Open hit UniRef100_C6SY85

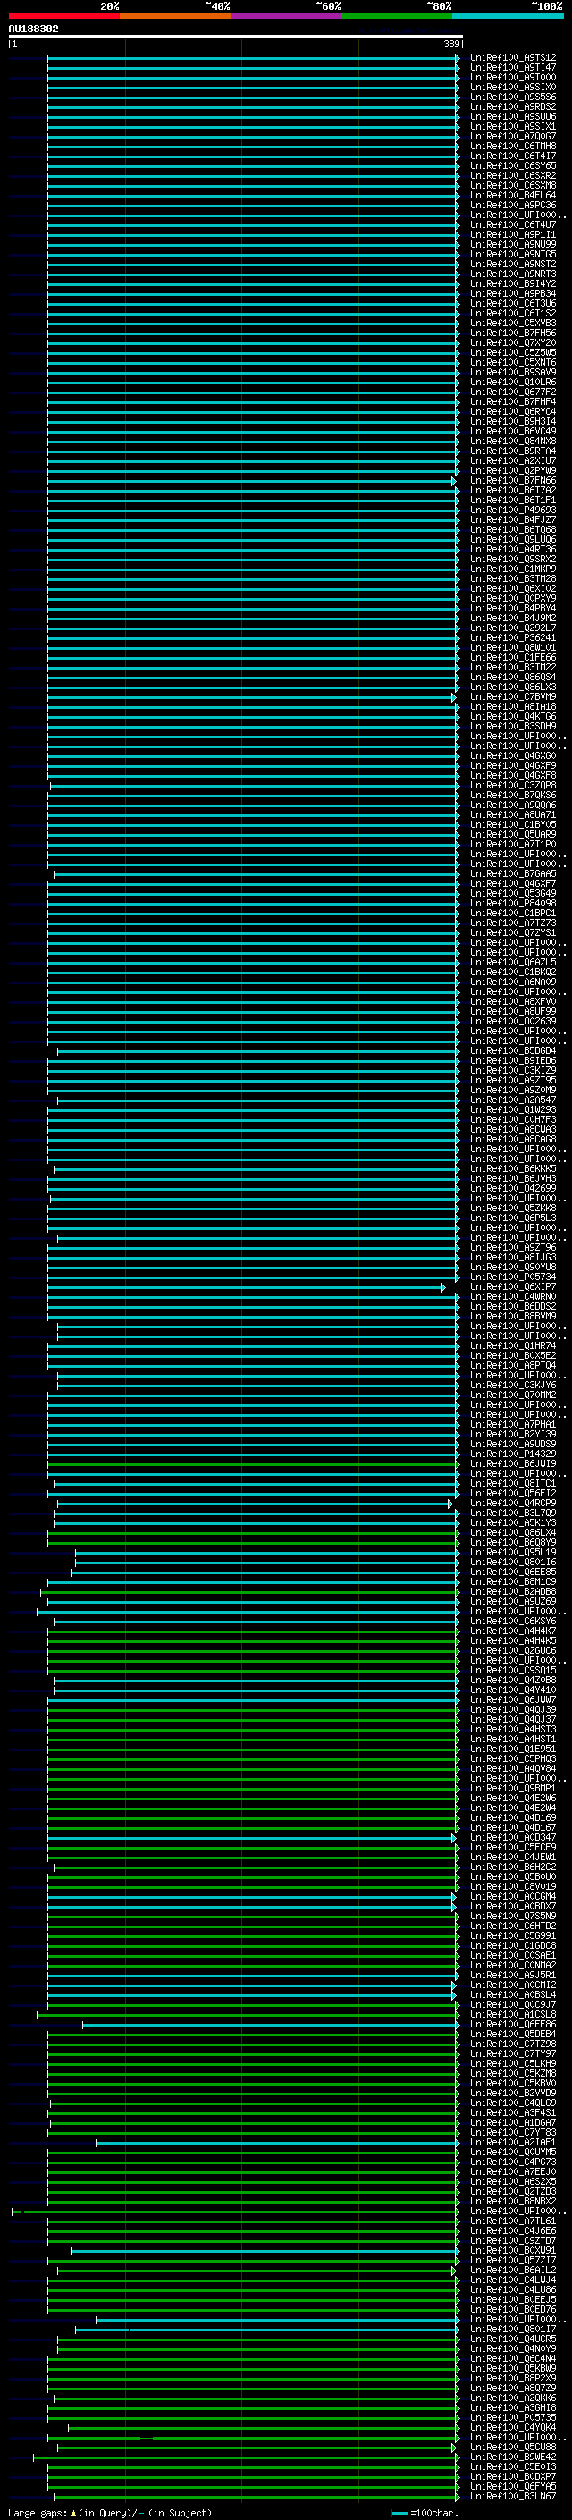tap(513, 165)
